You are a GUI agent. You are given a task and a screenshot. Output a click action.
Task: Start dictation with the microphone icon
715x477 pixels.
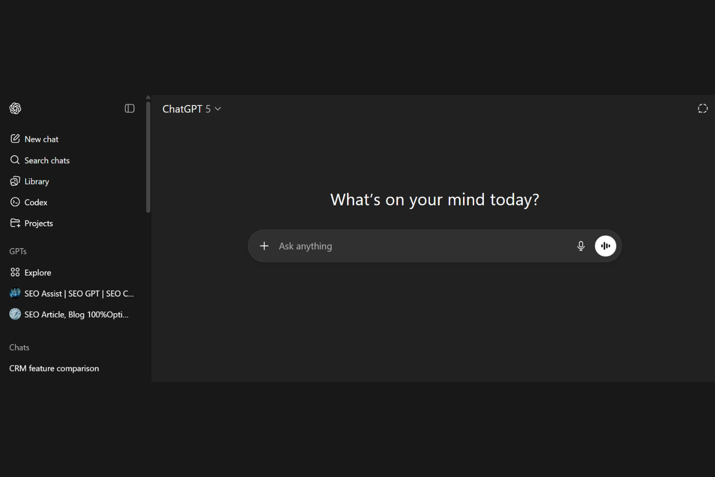tap(581, 246)
